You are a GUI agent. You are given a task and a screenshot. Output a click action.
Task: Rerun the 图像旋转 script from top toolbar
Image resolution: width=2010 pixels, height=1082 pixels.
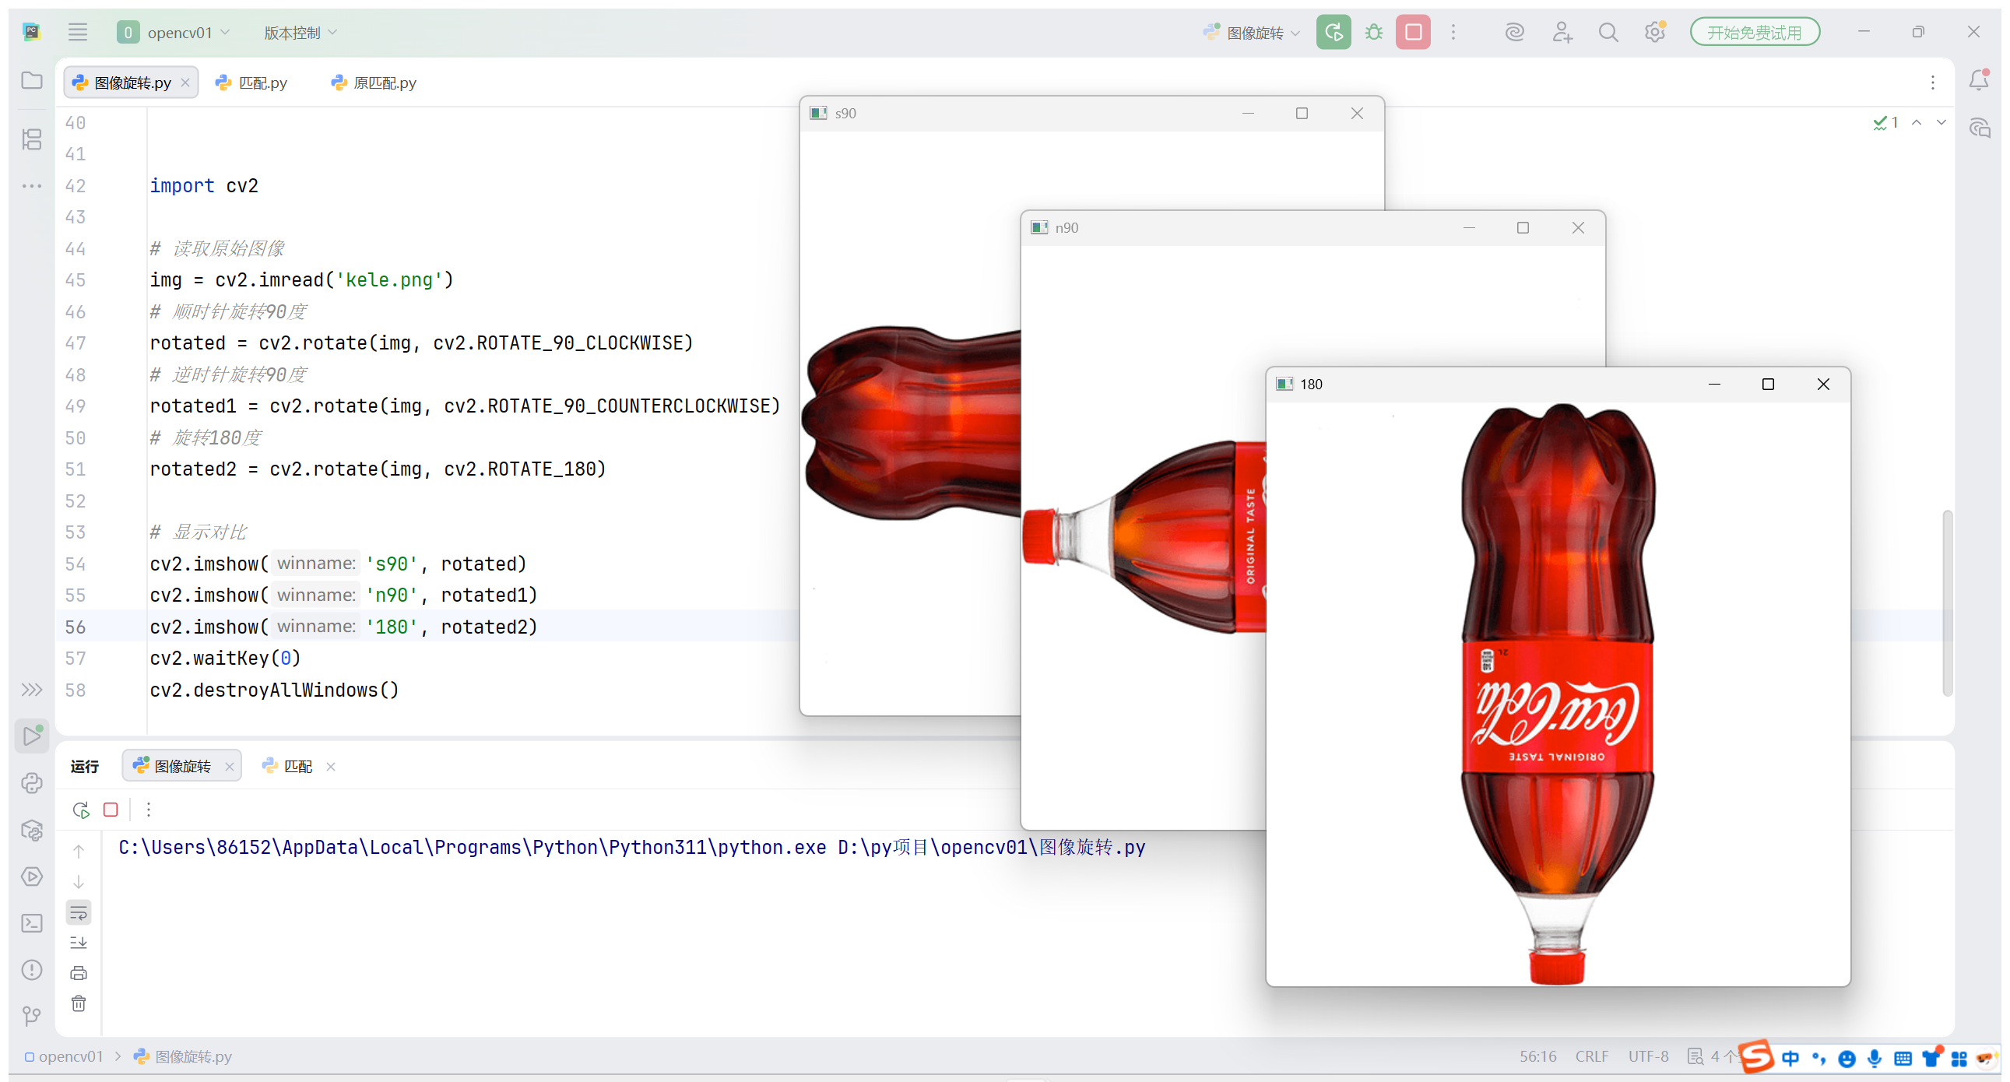1333,32
